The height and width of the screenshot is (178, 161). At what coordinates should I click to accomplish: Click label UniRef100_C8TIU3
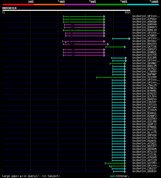click(144, 105)
